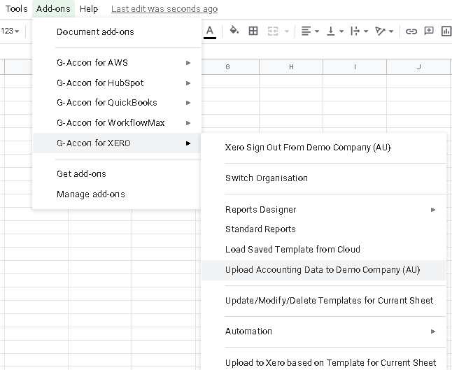This screenshot has width=452, height=370.
Task: Select column J header
Action: (418, 67)
